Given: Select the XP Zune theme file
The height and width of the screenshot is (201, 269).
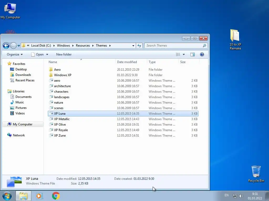Looking at the screenshot, I should tap(123, 135).
